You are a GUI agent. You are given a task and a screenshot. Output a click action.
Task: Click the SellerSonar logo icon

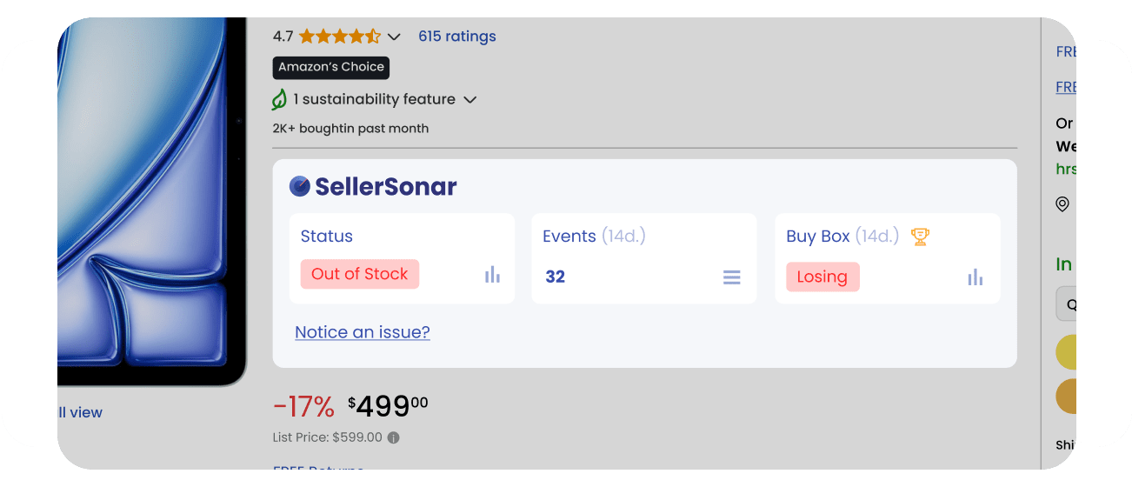tap(300, 186)
